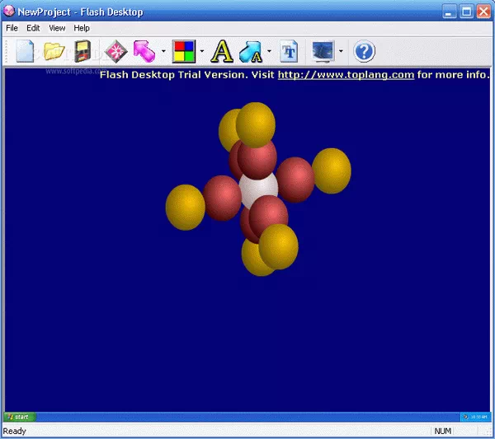The height and width of the screenshot is (439, 495).
Task: Expand the dropdown arrow beside the blue arrow A icon
Action: coord(269,53)
